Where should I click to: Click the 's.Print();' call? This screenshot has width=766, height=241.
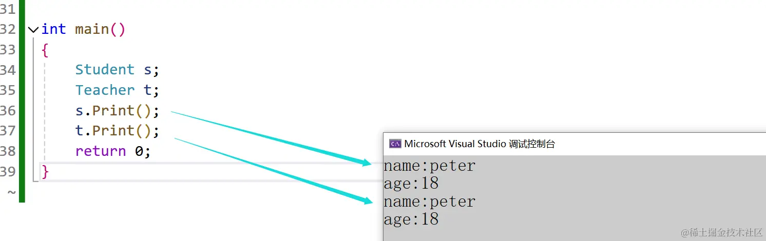(x=118, y=111)
